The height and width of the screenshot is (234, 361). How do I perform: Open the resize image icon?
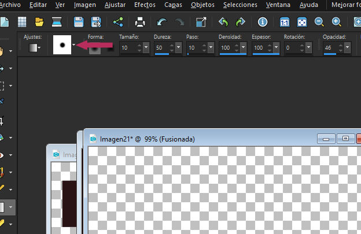[x=201, y=23]
